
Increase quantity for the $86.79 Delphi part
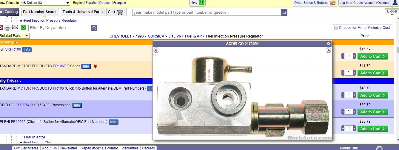[354, 129]
